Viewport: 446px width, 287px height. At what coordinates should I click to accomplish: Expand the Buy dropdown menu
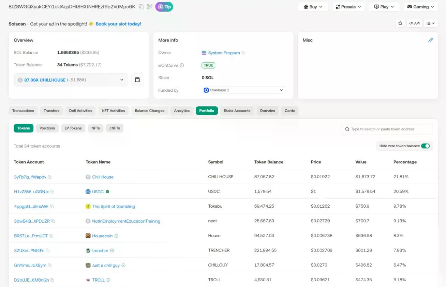coord(313,7)
